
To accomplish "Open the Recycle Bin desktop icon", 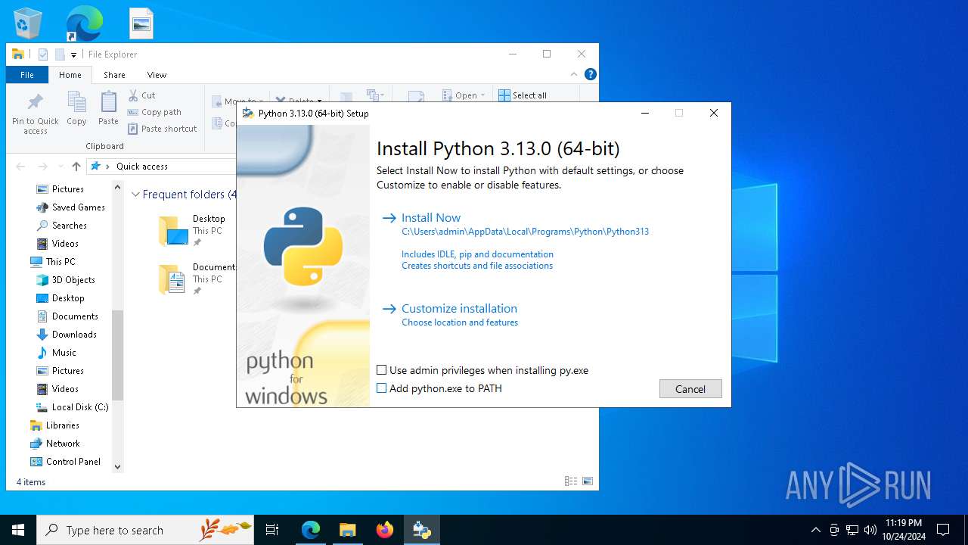I will (x=27, y=23).
